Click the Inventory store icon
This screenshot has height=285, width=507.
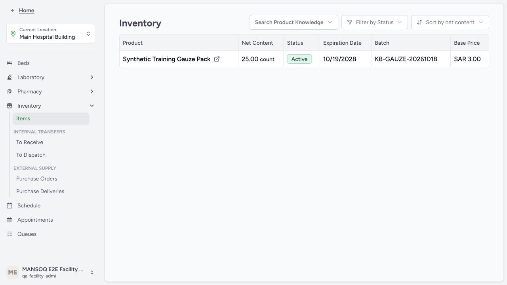coord(10,106)
